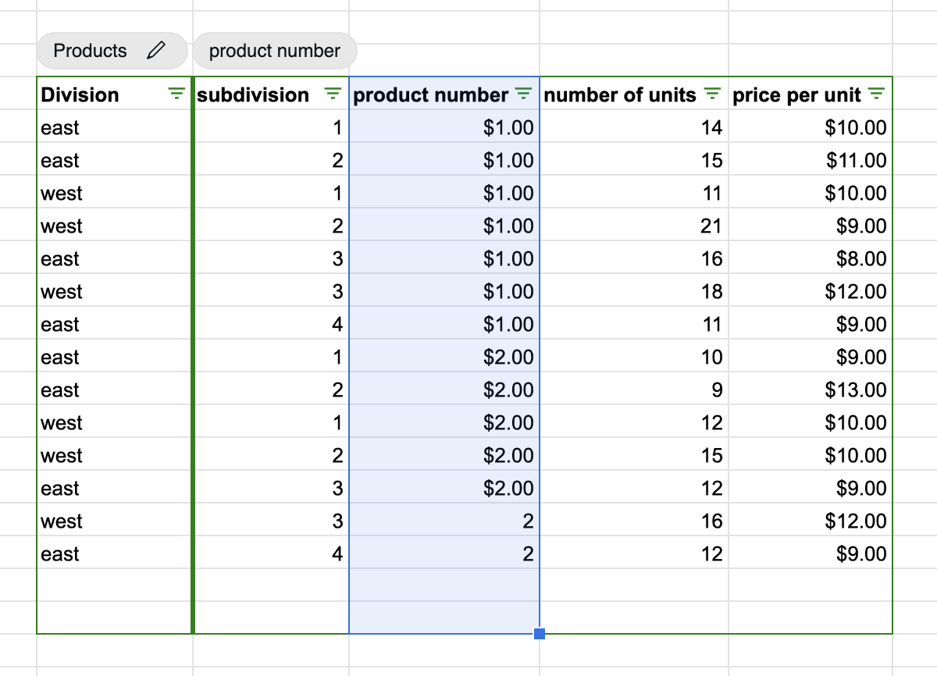Click the cell showing 21 units

[711, 226]
